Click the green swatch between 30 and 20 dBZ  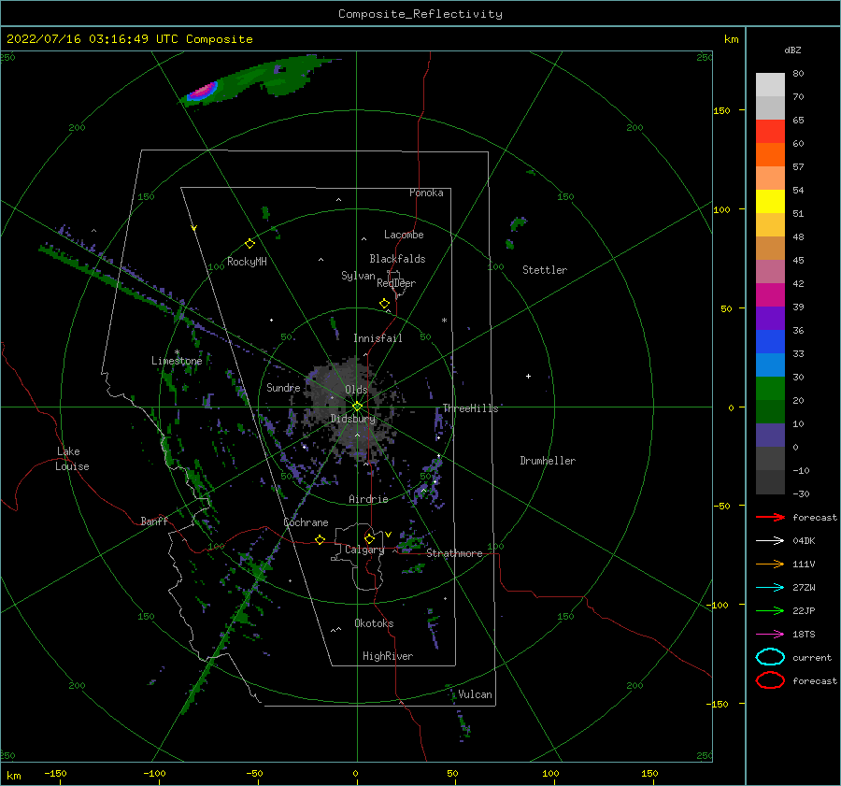point(770,389)
